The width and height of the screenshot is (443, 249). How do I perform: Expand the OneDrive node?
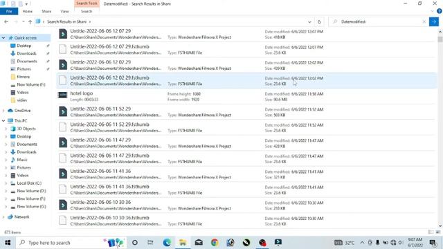click(x=3, y=111)
